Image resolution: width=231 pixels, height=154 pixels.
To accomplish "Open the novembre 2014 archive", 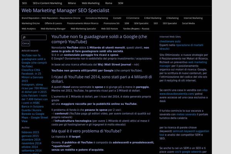I will (x=32, y=143).
